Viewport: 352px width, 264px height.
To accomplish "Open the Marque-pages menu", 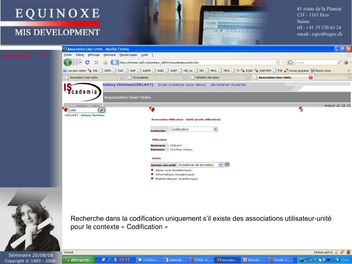I will click(128, 55).
